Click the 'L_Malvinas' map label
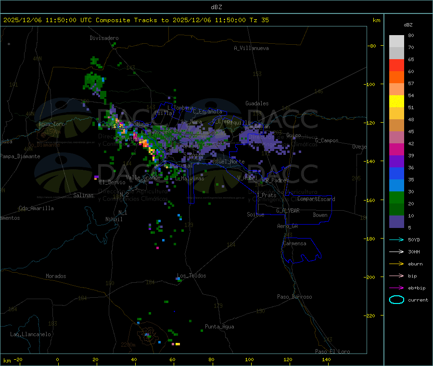The height and width of the screenshot is (366, 433). point(190,178)
